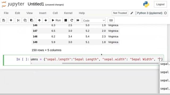Open the Edit menu
The height and width of the screenshot is (95, 170).
(18, 13)
